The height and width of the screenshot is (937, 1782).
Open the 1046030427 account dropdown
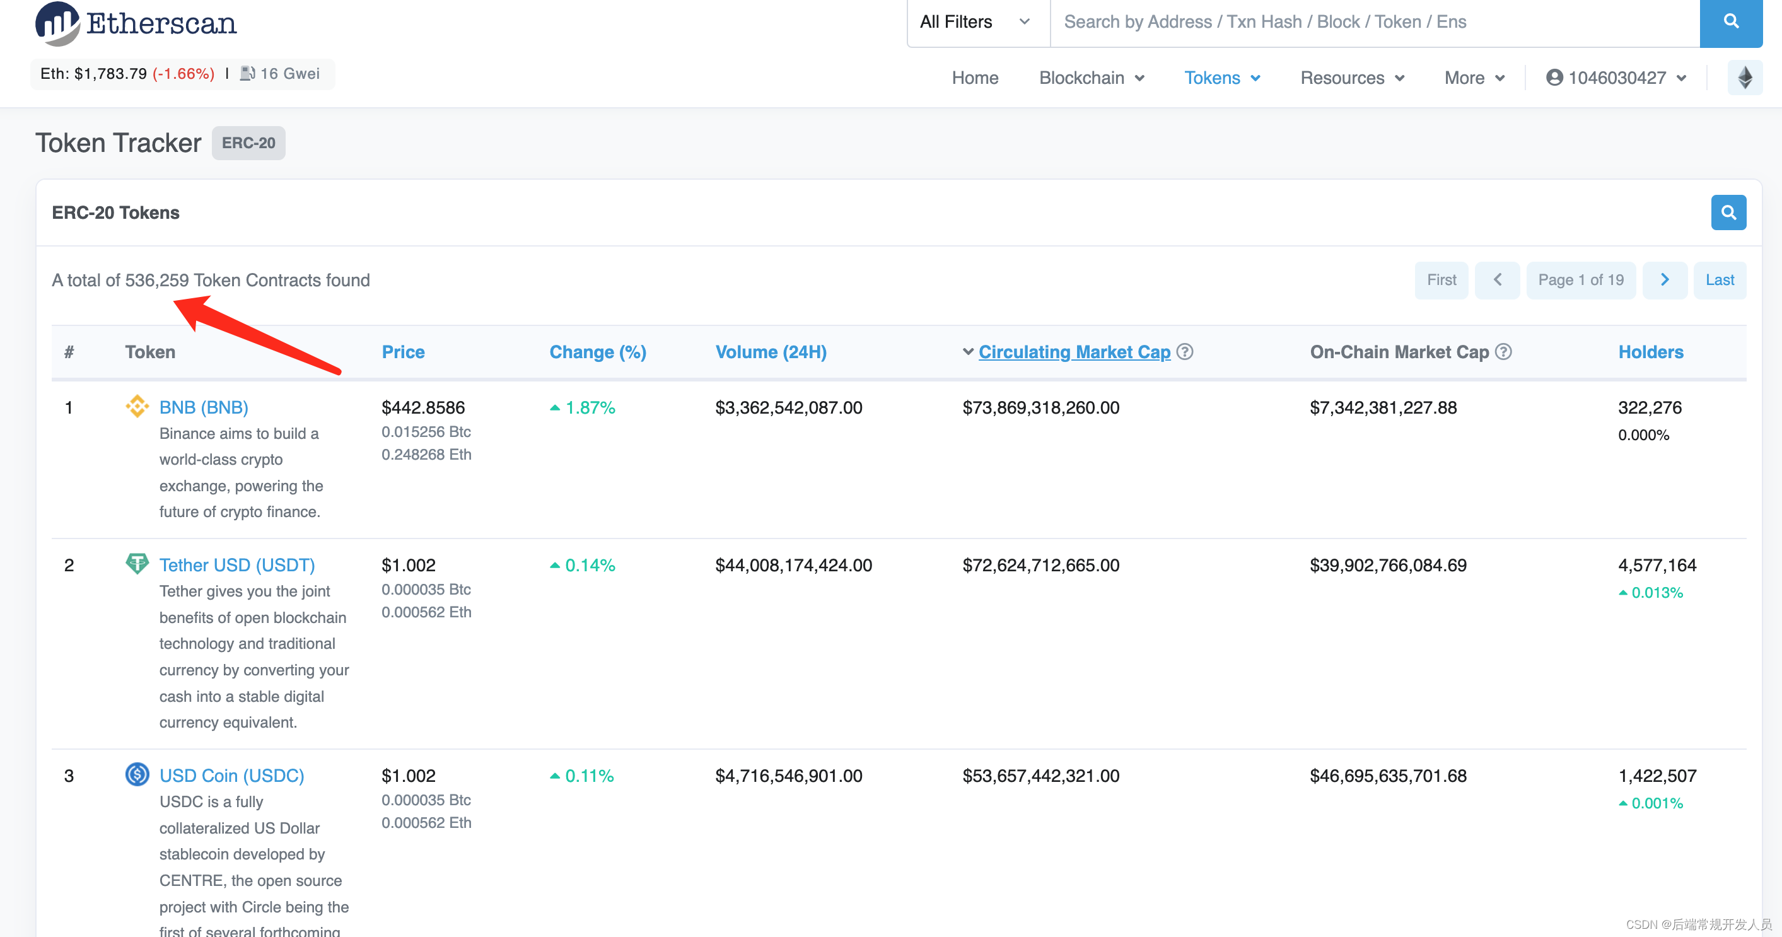[x=1616, y=78]
